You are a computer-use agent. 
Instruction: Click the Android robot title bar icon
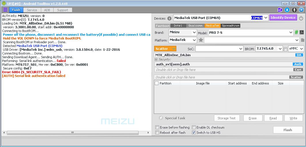click(4, 3)
